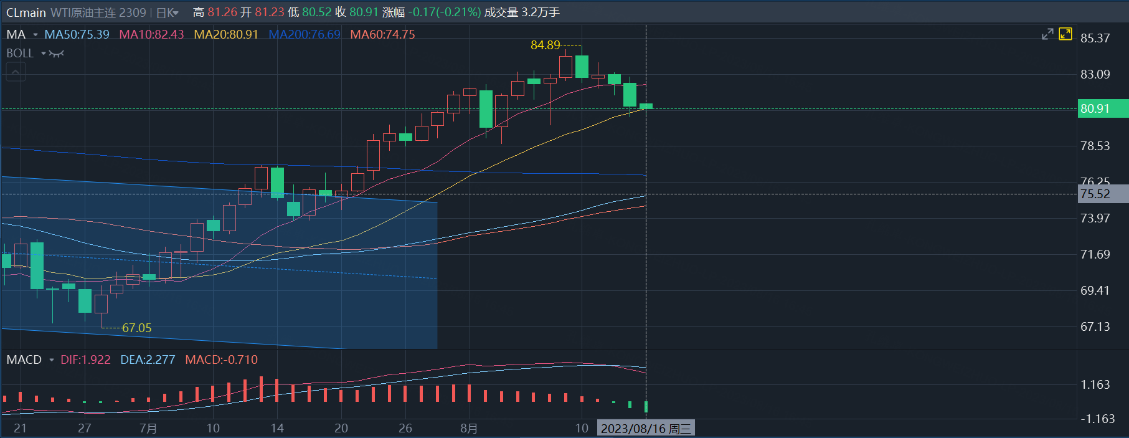Viewport: 1129px width, 438px height.
Task: Toggle BOLL indicator visibility eye icon
Action: pyautogui.click(x=57, y=54)
